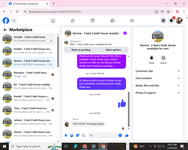Open the Anabel conversation
The image size is (188, 150).
coord(28,51)
